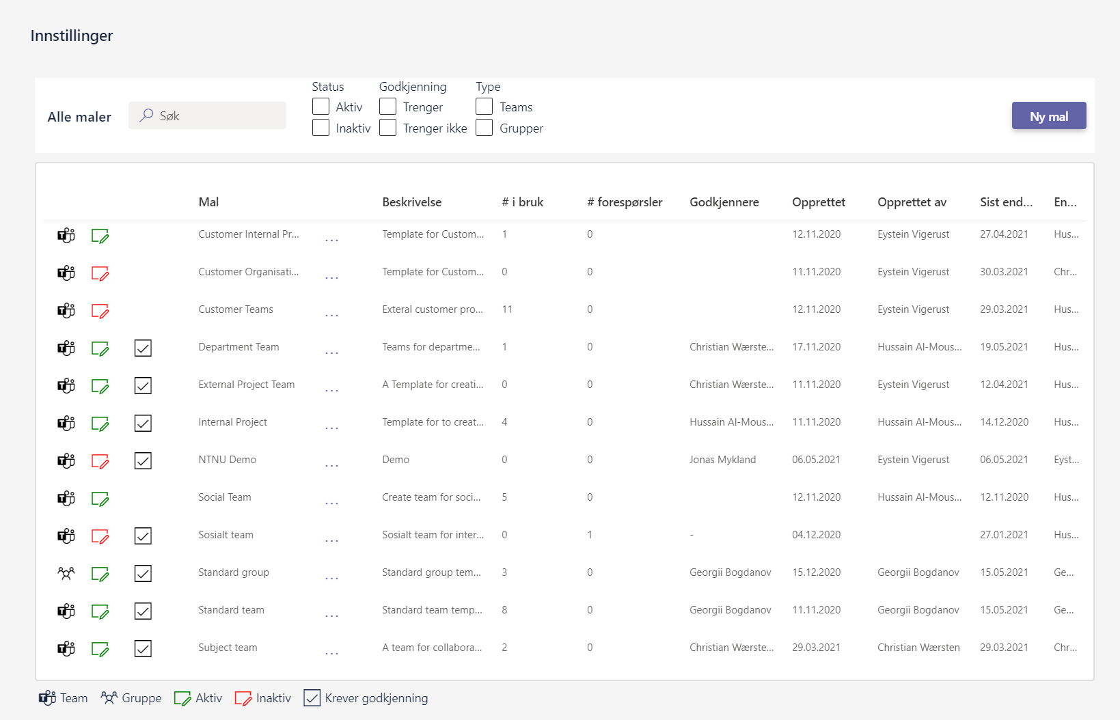The height and width of the screenshot is (720, 1120).
Task: Open the Subject team template
Action: (x=228, y=648)
